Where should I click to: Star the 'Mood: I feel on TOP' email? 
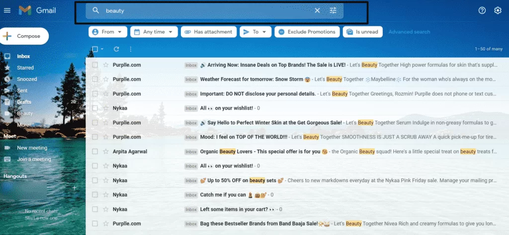tap(106, 137)
